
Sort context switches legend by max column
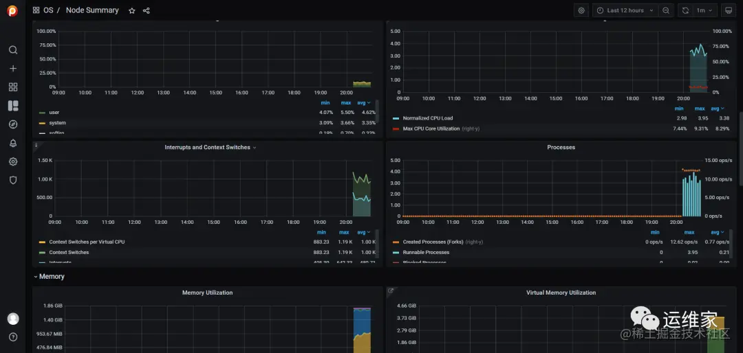click(344, 232)
